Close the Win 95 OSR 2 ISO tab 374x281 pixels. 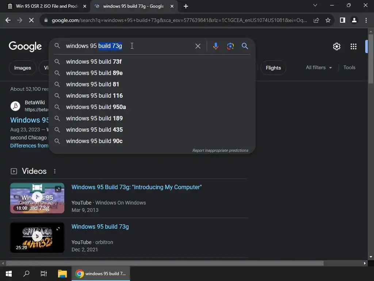(x=85, y=6)
